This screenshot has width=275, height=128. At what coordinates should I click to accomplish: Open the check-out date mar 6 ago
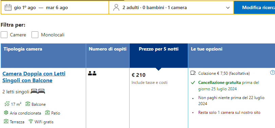tap(57, 8)
